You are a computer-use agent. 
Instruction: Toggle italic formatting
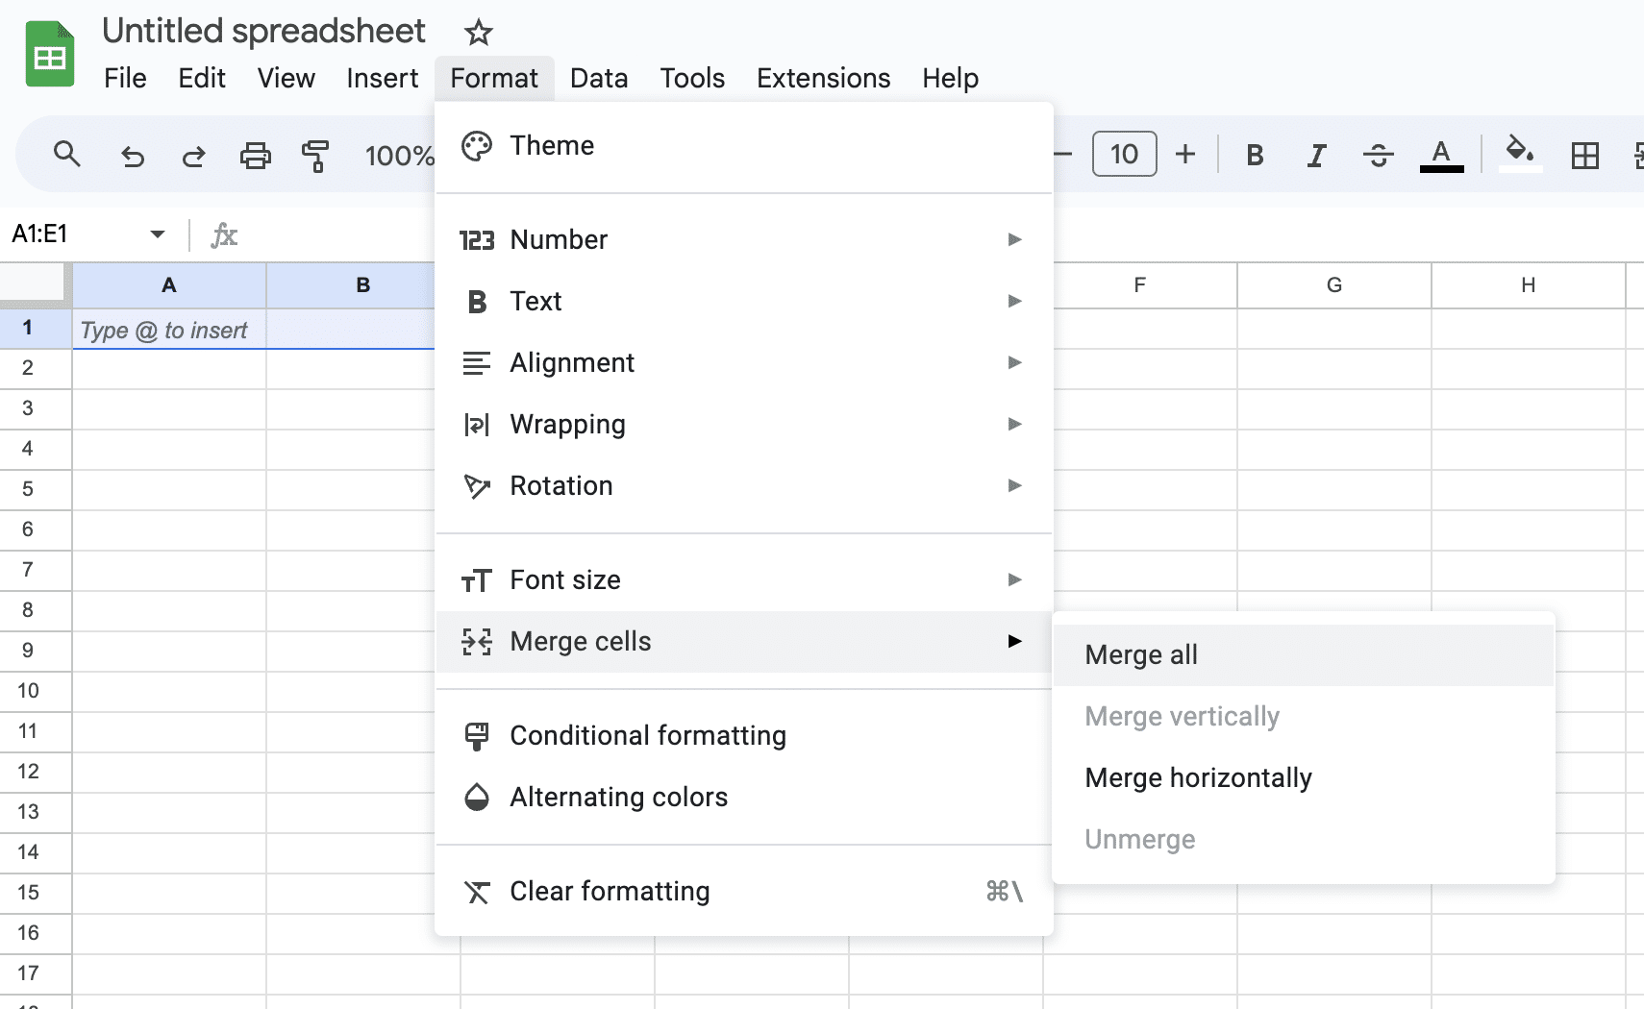click(x=1316, y=155)
